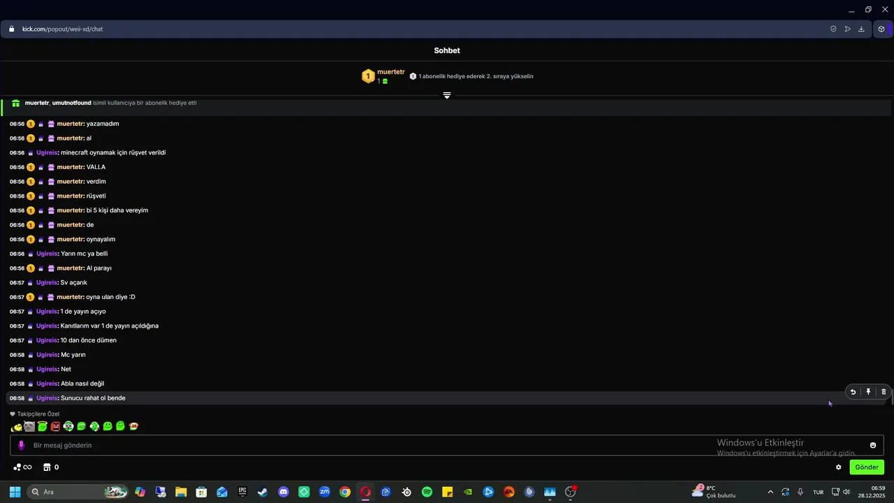Screen dimensions: 894x503
Task: Delete the highlighted message with trash icon
Action: 884,392
